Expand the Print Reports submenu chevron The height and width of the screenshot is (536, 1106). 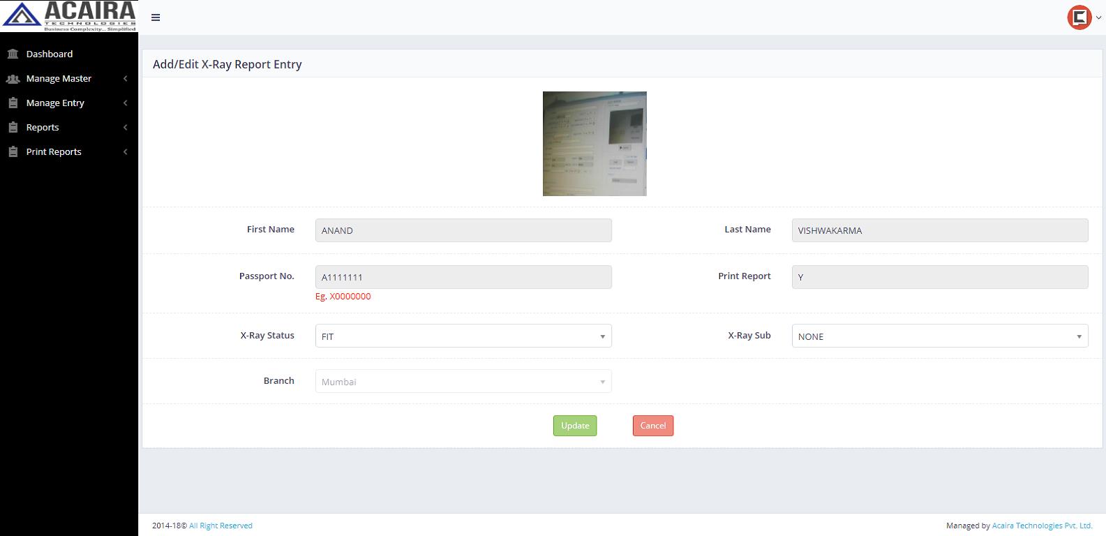126,152
